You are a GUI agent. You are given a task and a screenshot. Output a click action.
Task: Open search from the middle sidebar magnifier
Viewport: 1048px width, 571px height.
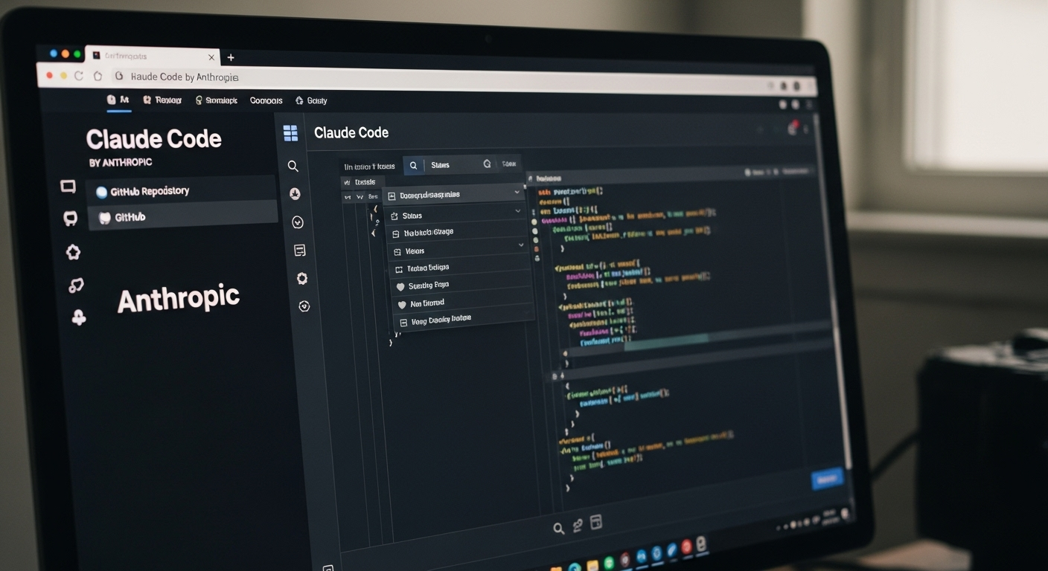(x=293, y=167)
